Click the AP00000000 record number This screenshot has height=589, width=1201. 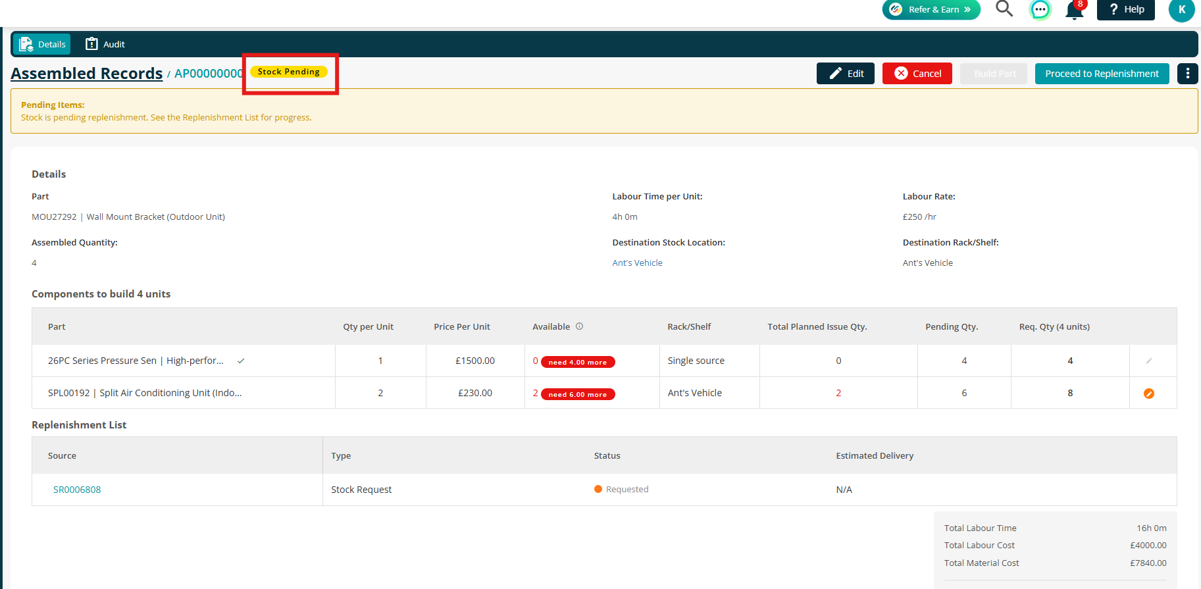[209, 74]
